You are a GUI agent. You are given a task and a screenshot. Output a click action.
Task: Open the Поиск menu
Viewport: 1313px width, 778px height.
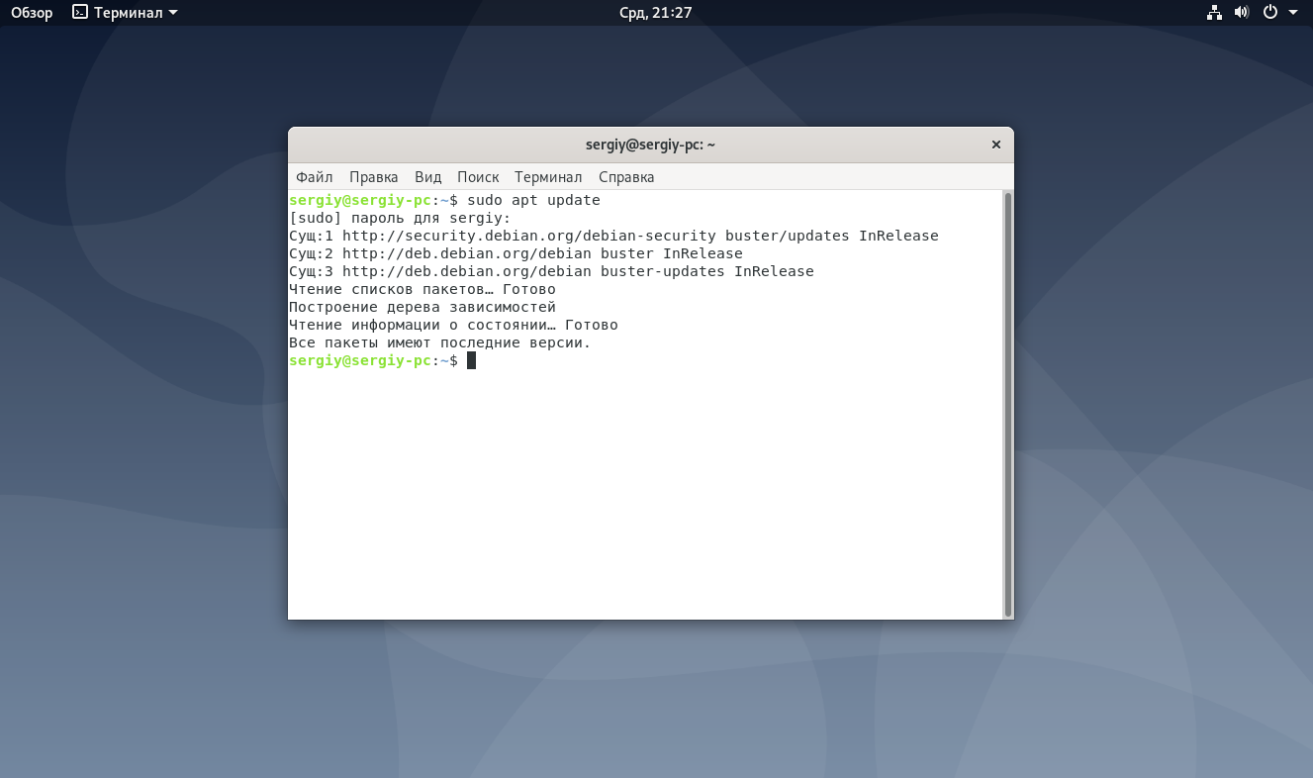[x=478, y=177]
